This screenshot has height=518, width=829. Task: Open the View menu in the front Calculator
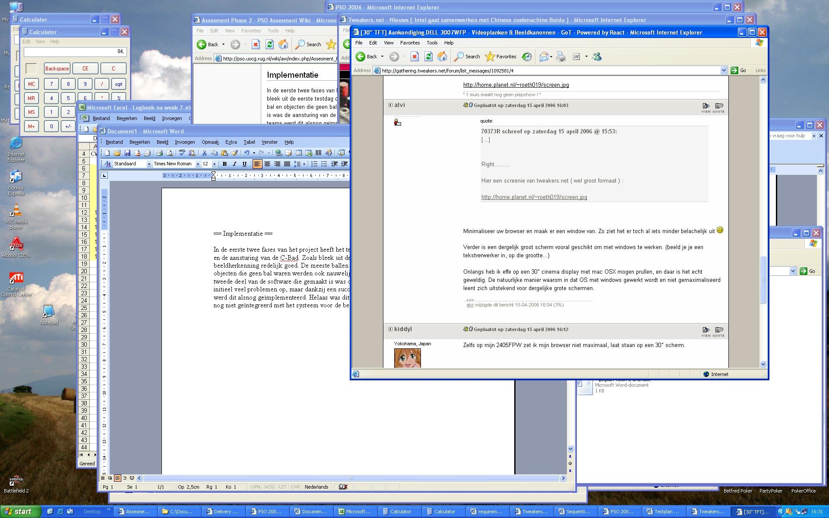(x=40, y=41)
